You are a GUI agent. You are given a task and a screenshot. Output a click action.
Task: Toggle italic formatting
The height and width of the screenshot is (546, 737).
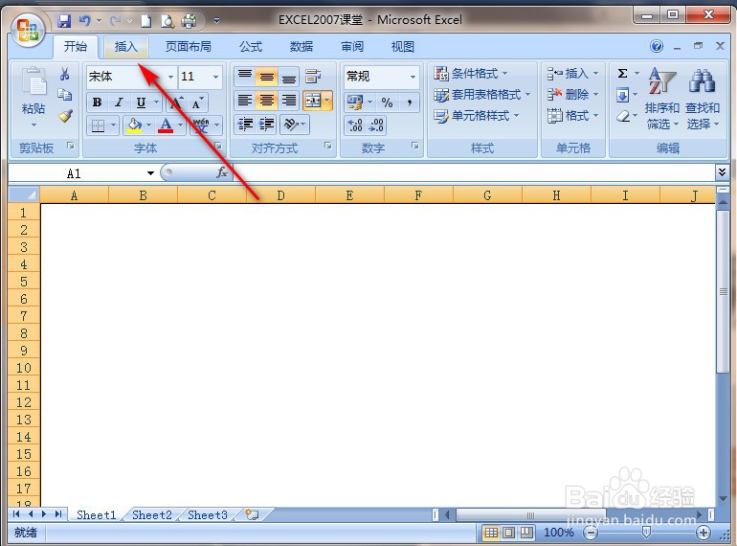point(119,102)
